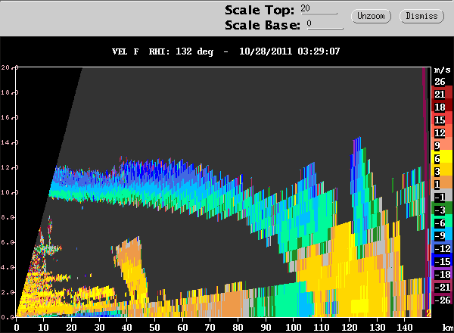The height and width of the screenshot is (333, 454).
Task: Click the 70 km range axis label
Action: click(x=210, y=328)
